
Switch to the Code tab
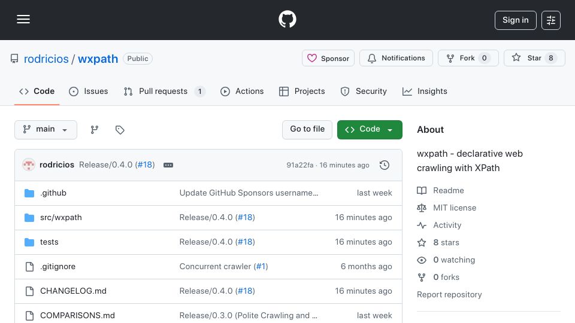point(37,91)
